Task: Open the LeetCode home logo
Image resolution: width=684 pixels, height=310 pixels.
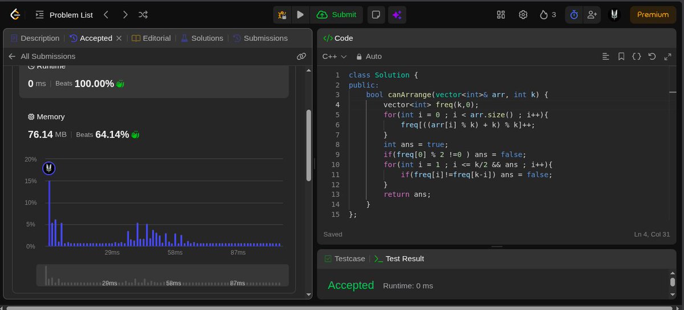Action: click(x=15, y=15)
